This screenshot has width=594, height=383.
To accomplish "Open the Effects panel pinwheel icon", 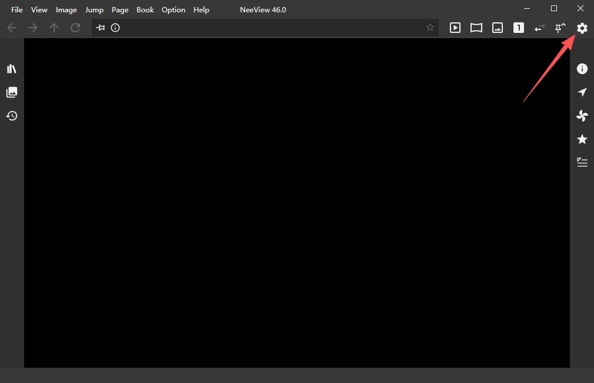I will click(x=582, y=116).
